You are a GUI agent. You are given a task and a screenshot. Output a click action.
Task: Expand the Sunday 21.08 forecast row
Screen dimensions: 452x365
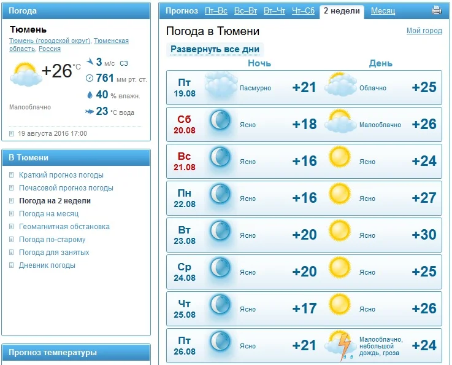coord(304,161)
